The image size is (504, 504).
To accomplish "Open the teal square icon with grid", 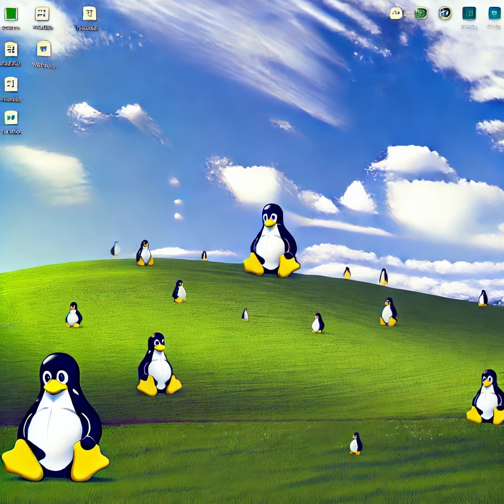I will pyautogui.click(x=469, y=13).
